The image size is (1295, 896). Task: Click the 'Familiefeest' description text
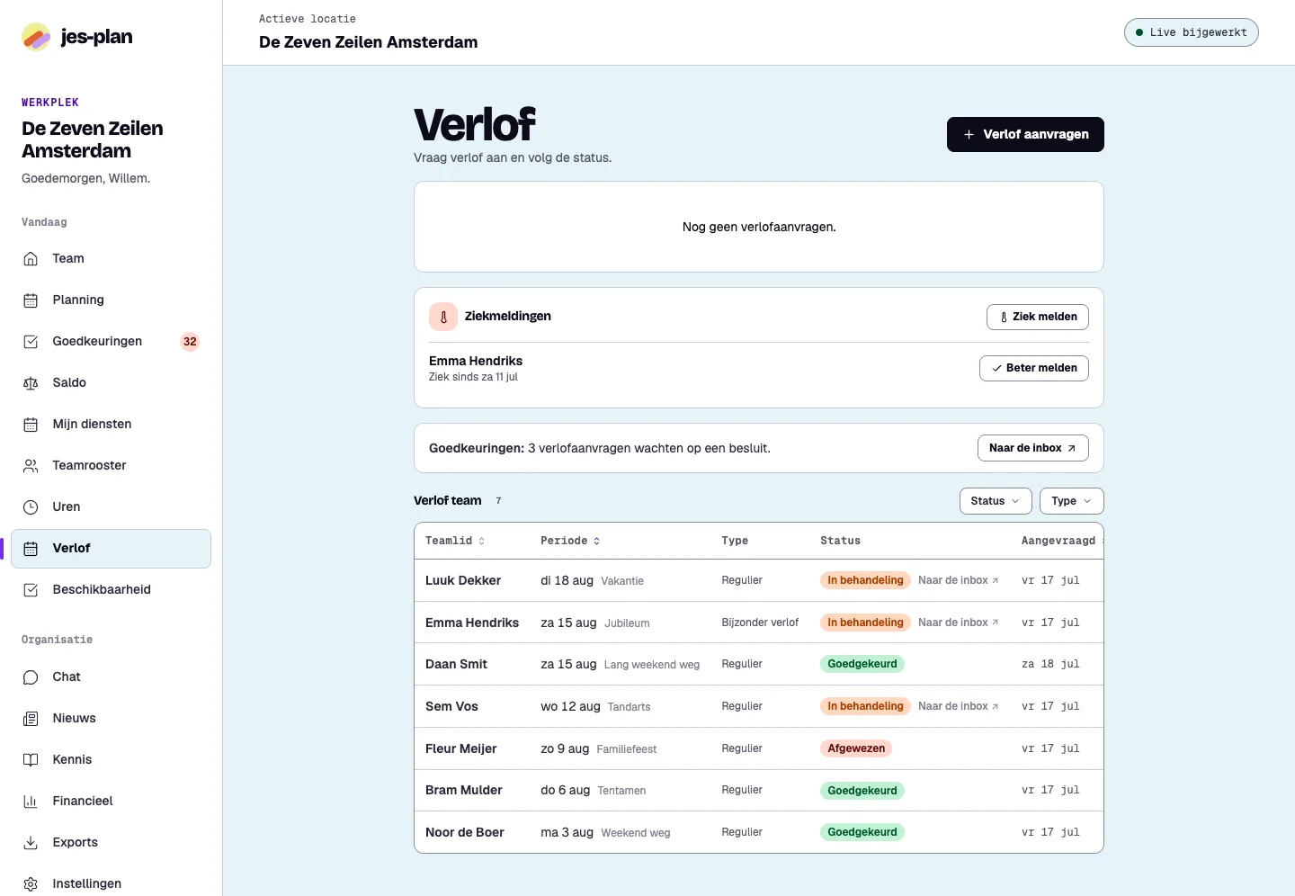[627, 748]
